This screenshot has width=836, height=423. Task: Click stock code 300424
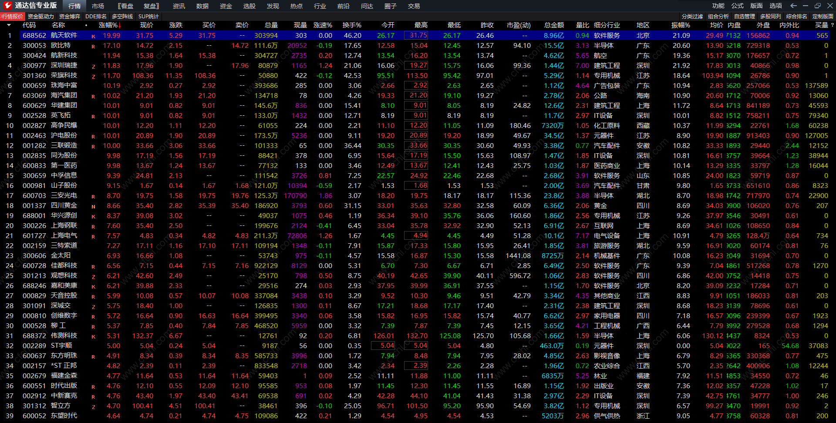(x=34, y=55)
